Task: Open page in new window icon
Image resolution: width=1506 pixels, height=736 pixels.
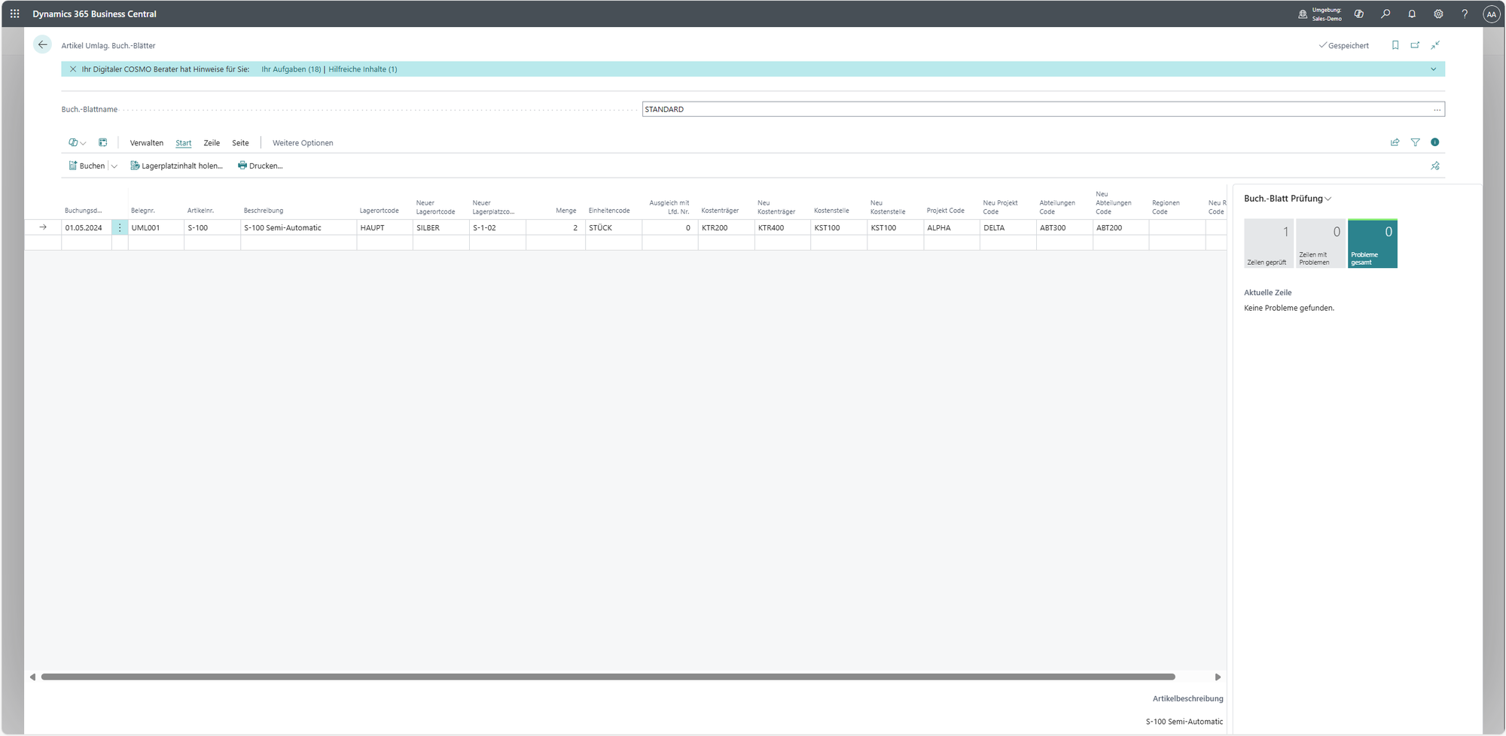Action: click(1415, 45)
